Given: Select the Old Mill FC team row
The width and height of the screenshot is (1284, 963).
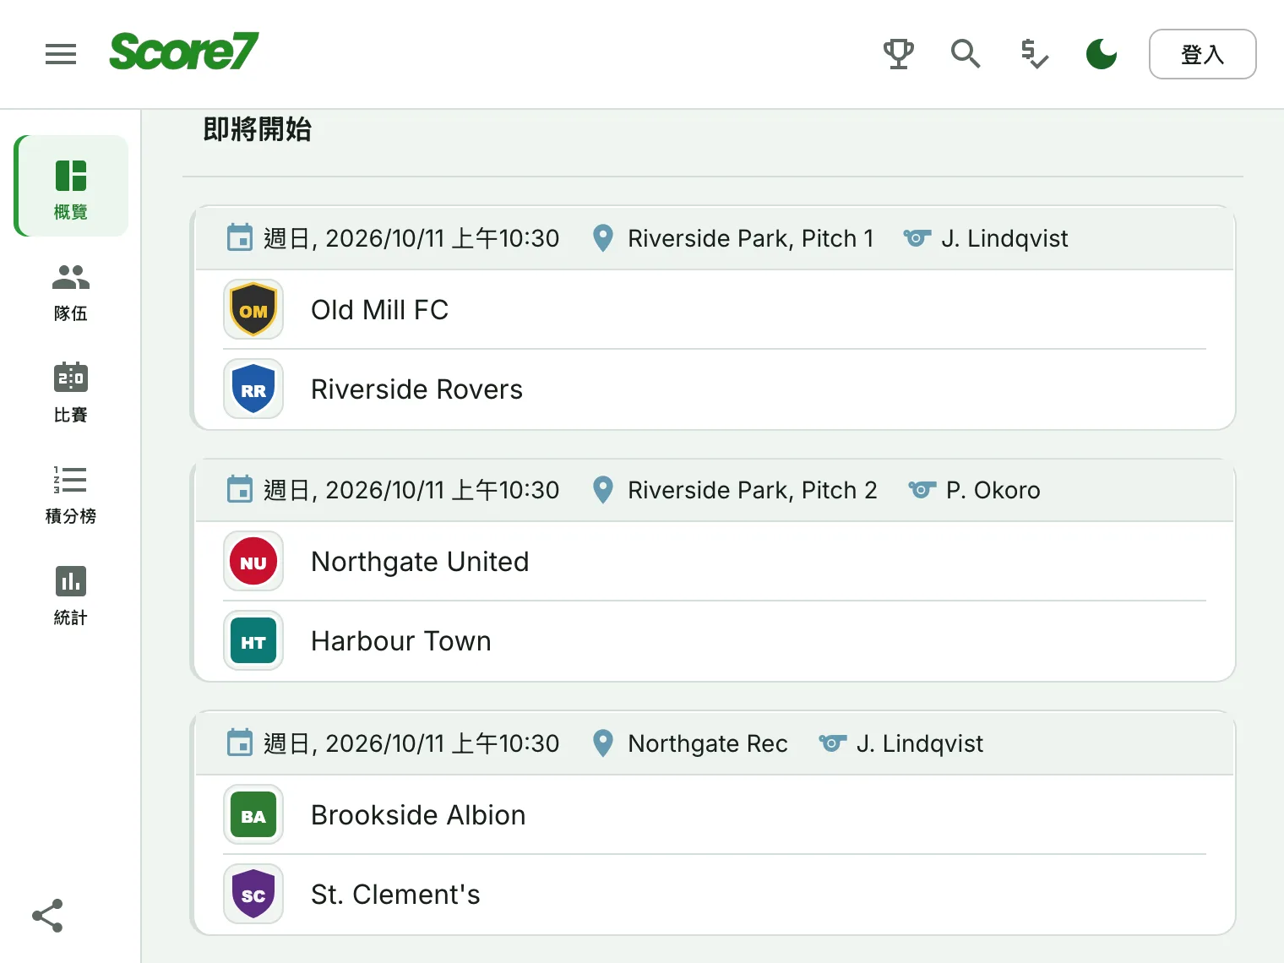Looking at the screenshot, I should [715, 310].
